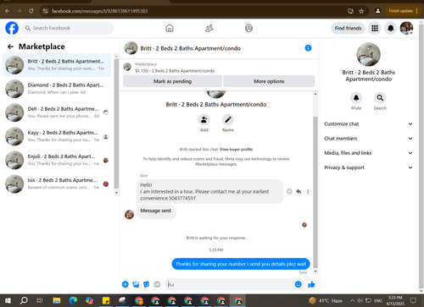The width and height of the screenshot is (424, 307).
Task: Expand Privacy & support section
Action: [368, 167]
